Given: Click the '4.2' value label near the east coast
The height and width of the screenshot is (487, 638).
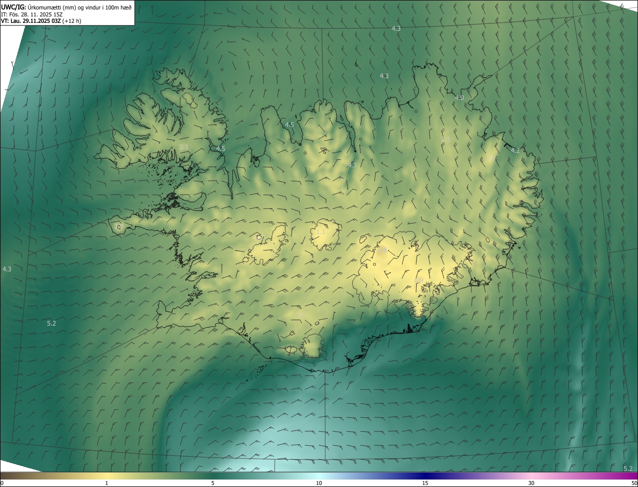Looking at the screenshot, I should click(x=515, y=150).
